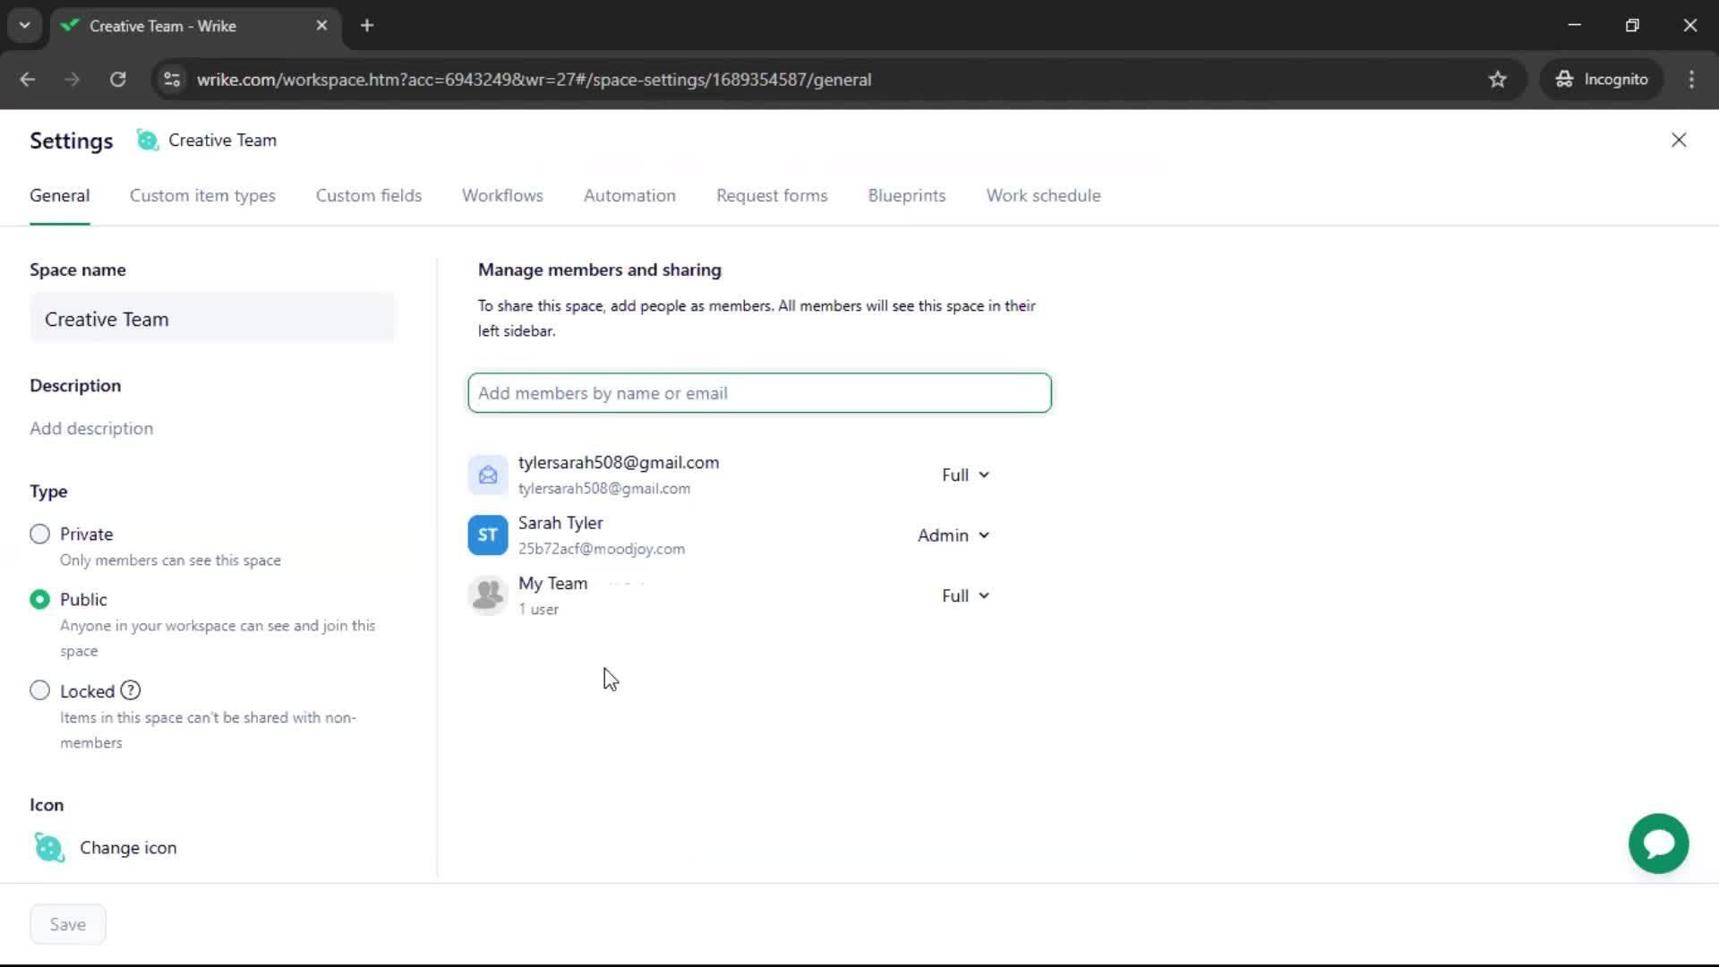The height and width of the screenshot is (967, 1719).
Task: Click the My Team 1 user text
Action: tap(538, 609)
